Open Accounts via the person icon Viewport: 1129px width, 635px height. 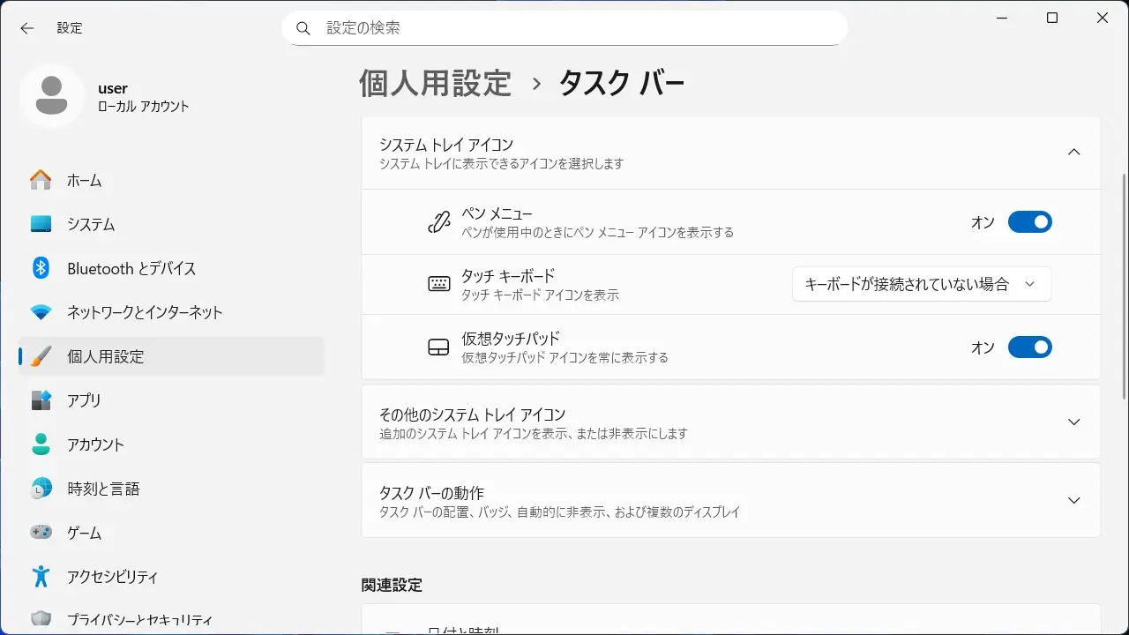coord(41,444)
